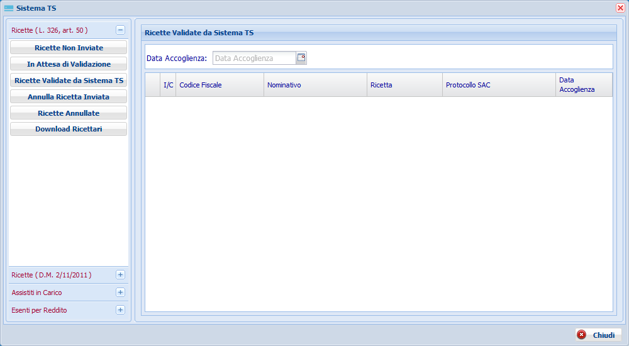Sort by Protocollo SAC column header
This screenshot has width=629, height=346.
499,85
